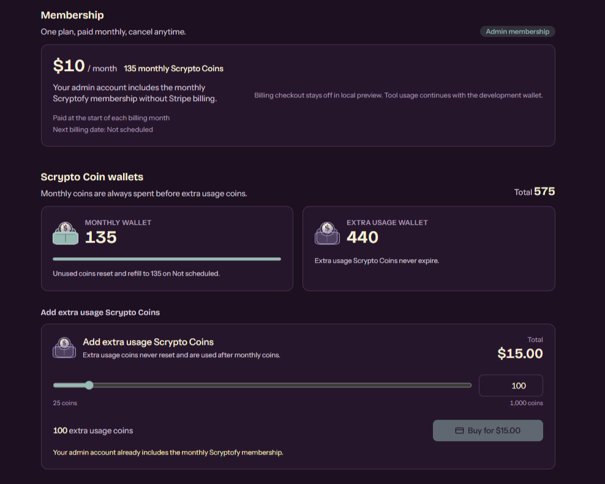This screenshot has height=484, width=605.
Task: Click the purse icon beside Add extra usage
Action: pyautogui.click(x=64, y=347)
